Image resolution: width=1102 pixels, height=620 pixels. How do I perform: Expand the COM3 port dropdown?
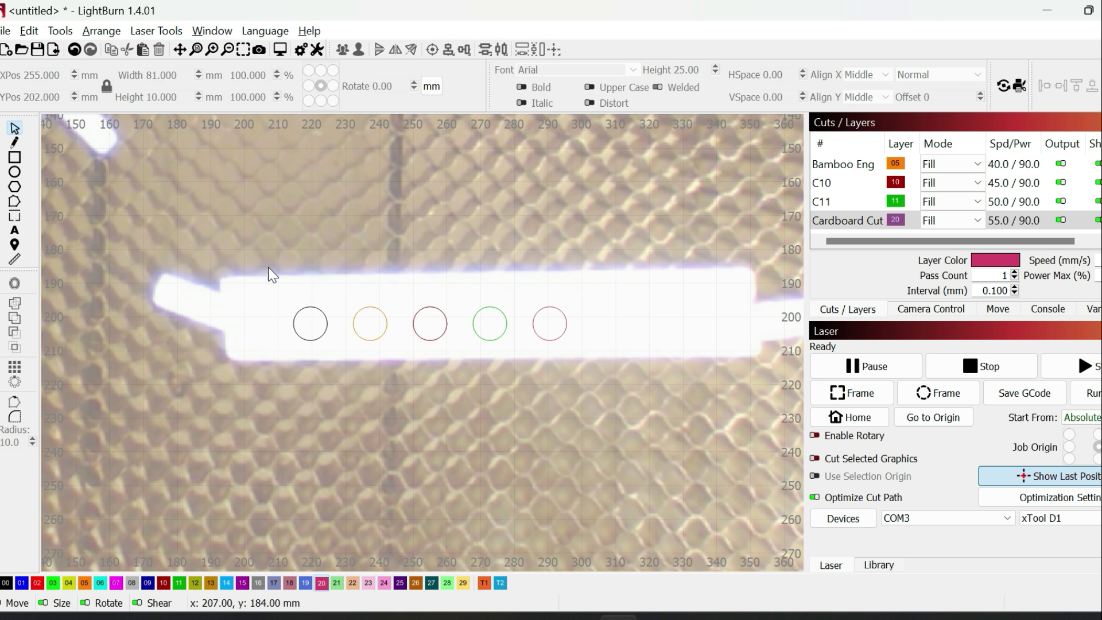[1007, 518]
